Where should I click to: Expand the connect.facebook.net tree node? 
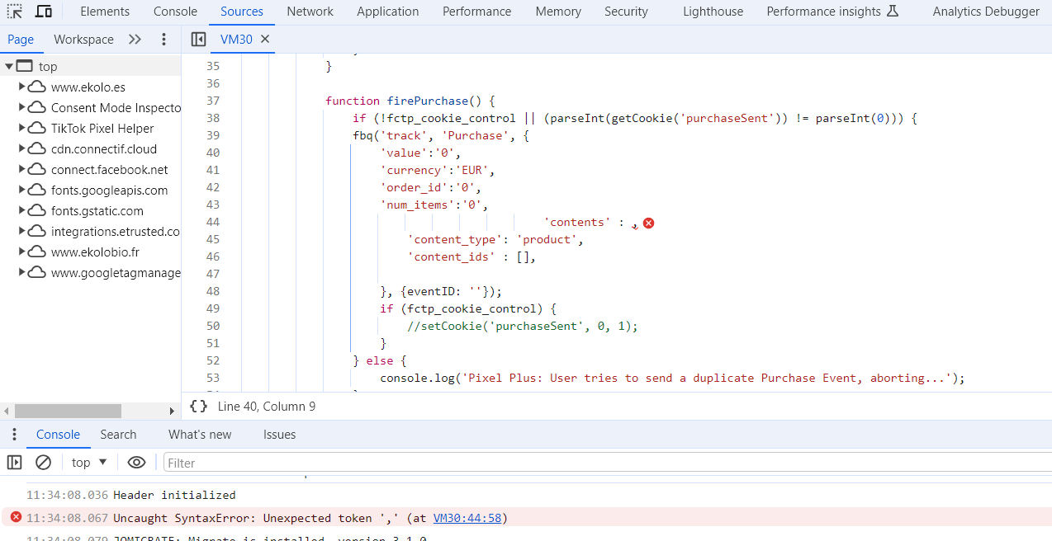click(x=22, y=169)
